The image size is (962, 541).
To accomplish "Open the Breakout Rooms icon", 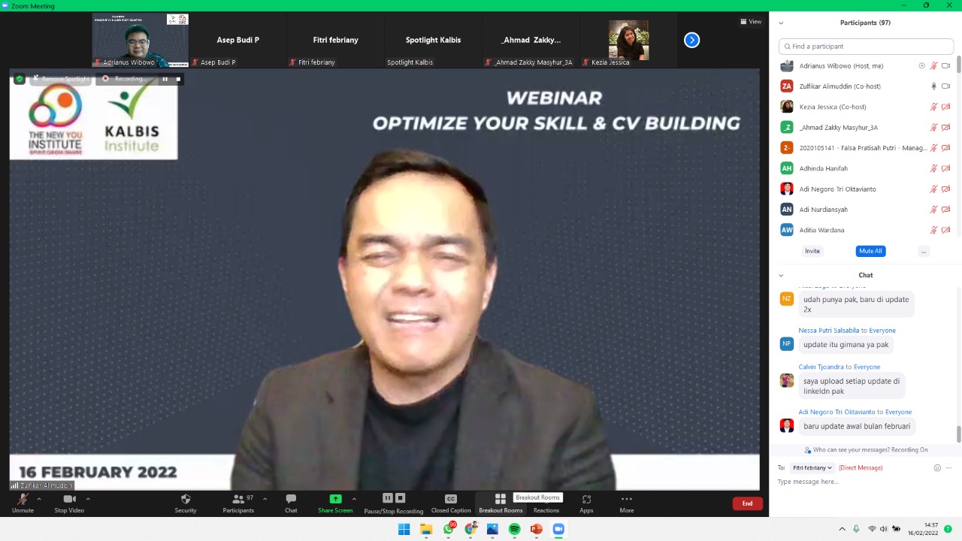I will click(501, 500).
